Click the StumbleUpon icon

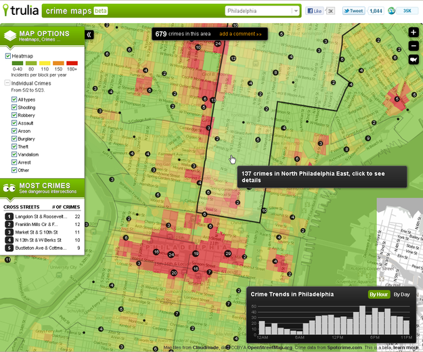(x=391, y=11)
